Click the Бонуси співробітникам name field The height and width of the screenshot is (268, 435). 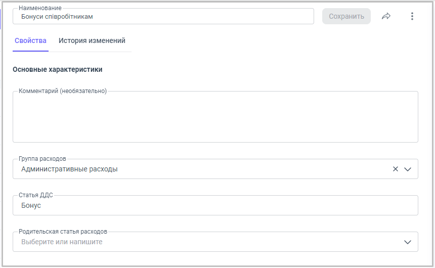(162, 16)
